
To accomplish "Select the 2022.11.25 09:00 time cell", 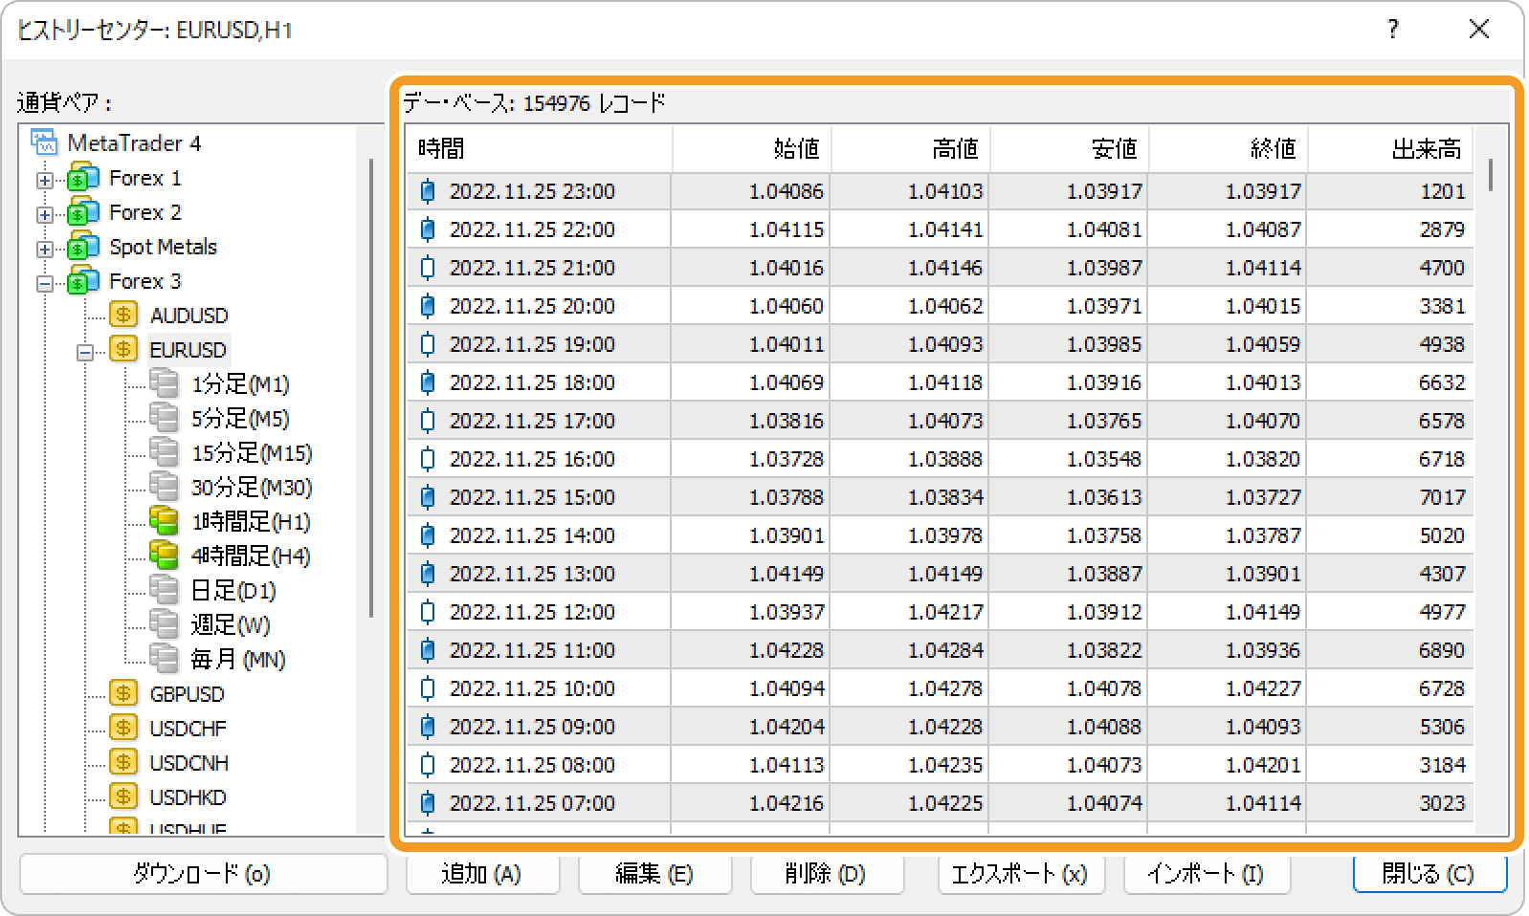I will coord(532,727).
